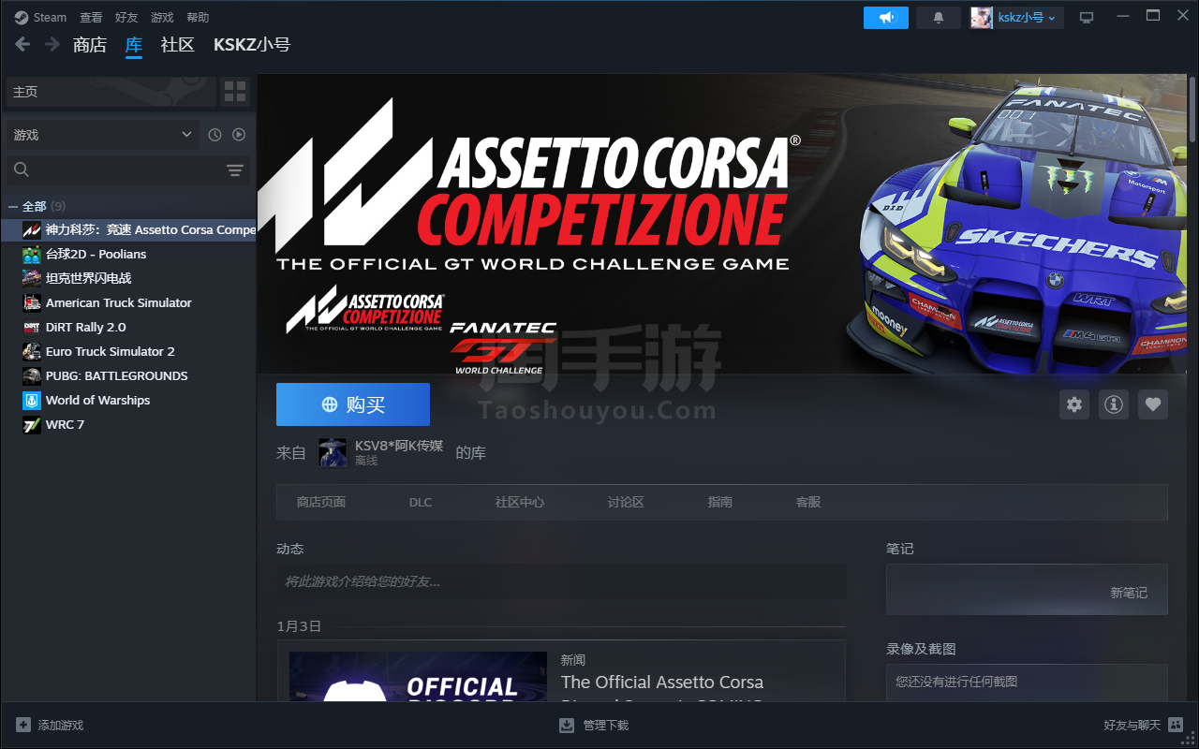Open 管理下载 downloads manager
Image resolution: width=1199 pixels, height=749 pixels.
tap(594, 726)
